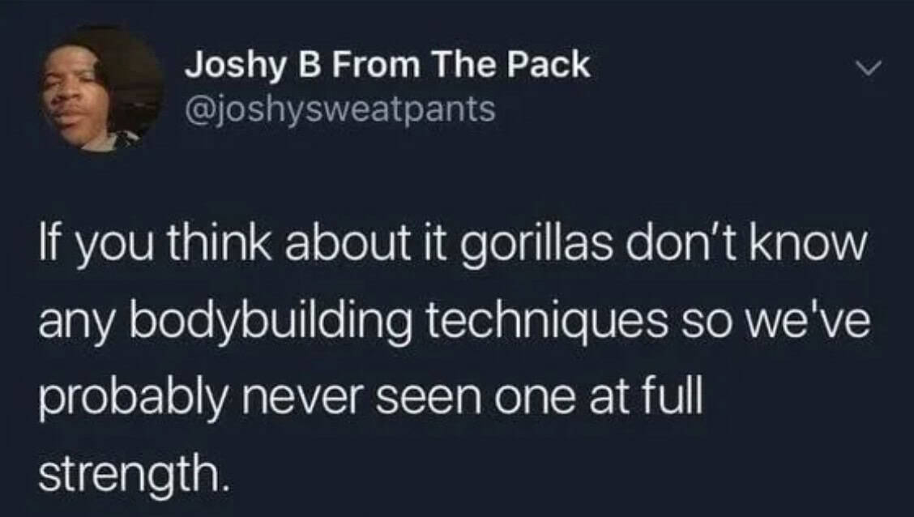Click Joshy B's profile avatar
Screen dimensions: 914x517
tap(101, 89)
